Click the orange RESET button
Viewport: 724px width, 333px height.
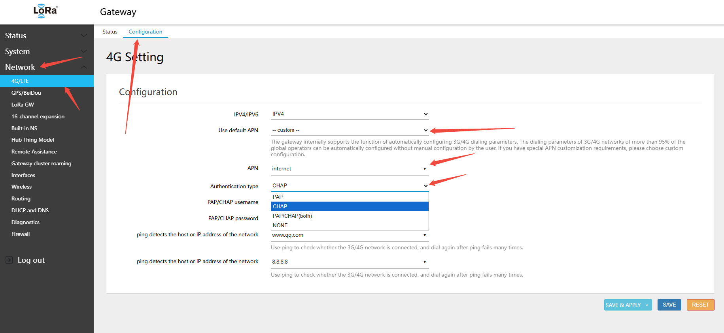coord(700,305)
